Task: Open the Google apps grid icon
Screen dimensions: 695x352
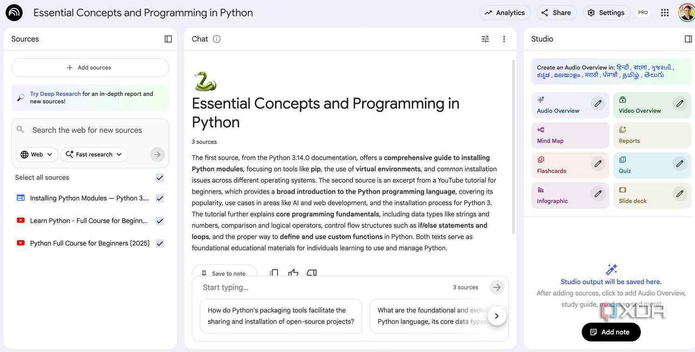Action: [665, 13]
